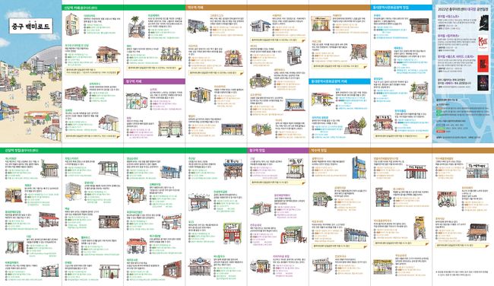Click the black silhouette poster atop the schedule
Screen dimensions: 494x286
tap(483, 23)
